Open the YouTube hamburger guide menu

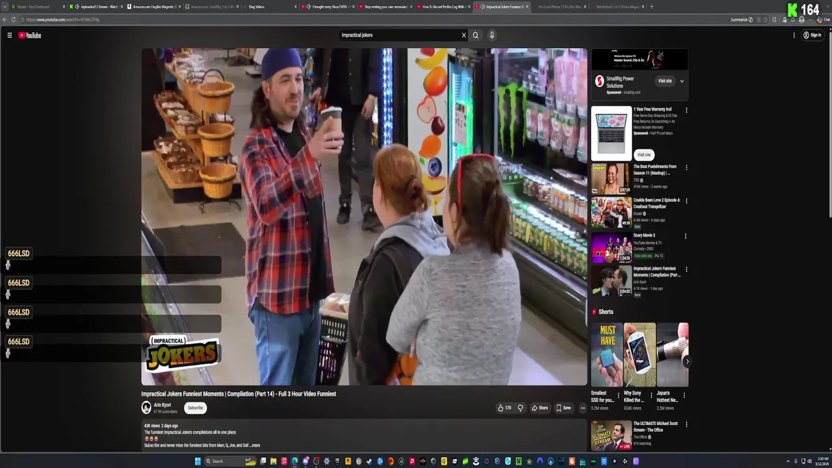click(x=10, y=35)
